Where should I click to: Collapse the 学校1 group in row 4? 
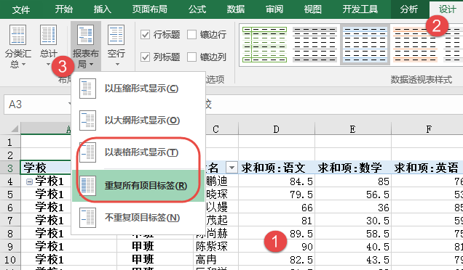[29, 182]
